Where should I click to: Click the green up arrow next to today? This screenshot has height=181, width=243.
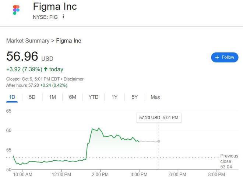click(46, 69)
